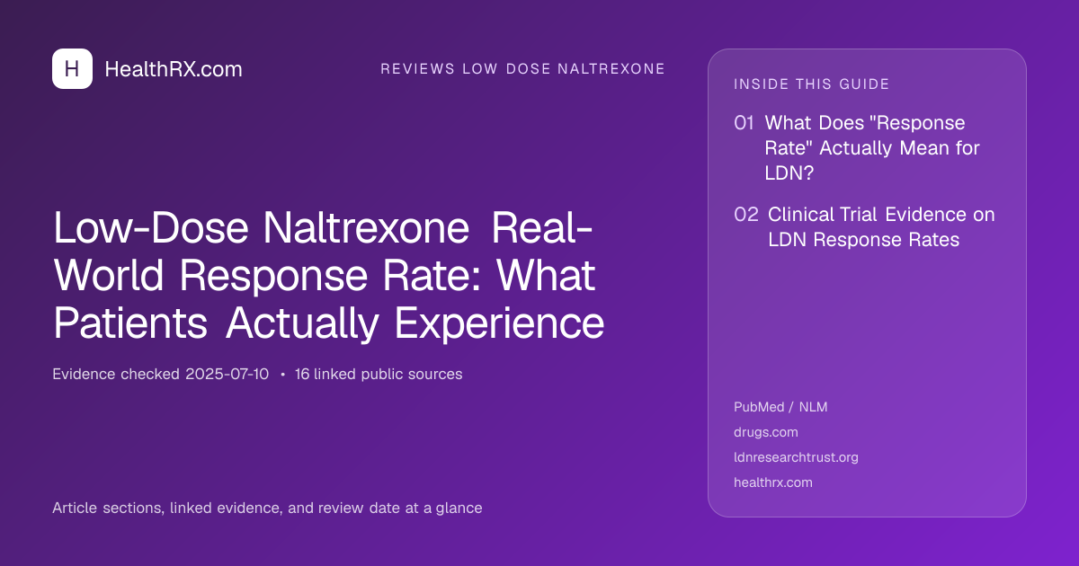Click 'Article sections, linked evidence, and review date' caption

pyautogui.click(x=267, y=508)
